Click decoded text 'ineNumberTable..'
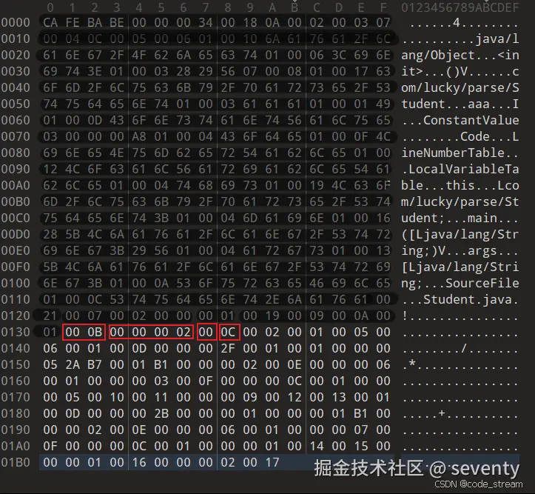 460,153
